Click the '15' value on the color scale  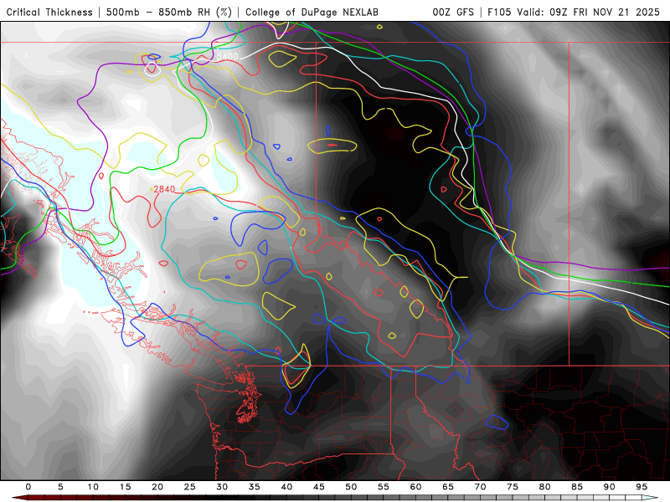[125, 487]
